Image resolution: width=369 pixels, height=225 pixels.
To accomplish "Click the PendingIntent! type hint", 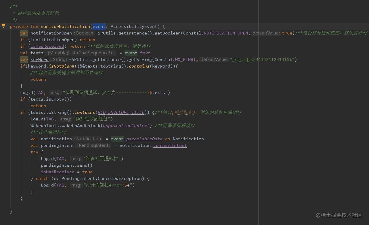I will pos(94,145).
